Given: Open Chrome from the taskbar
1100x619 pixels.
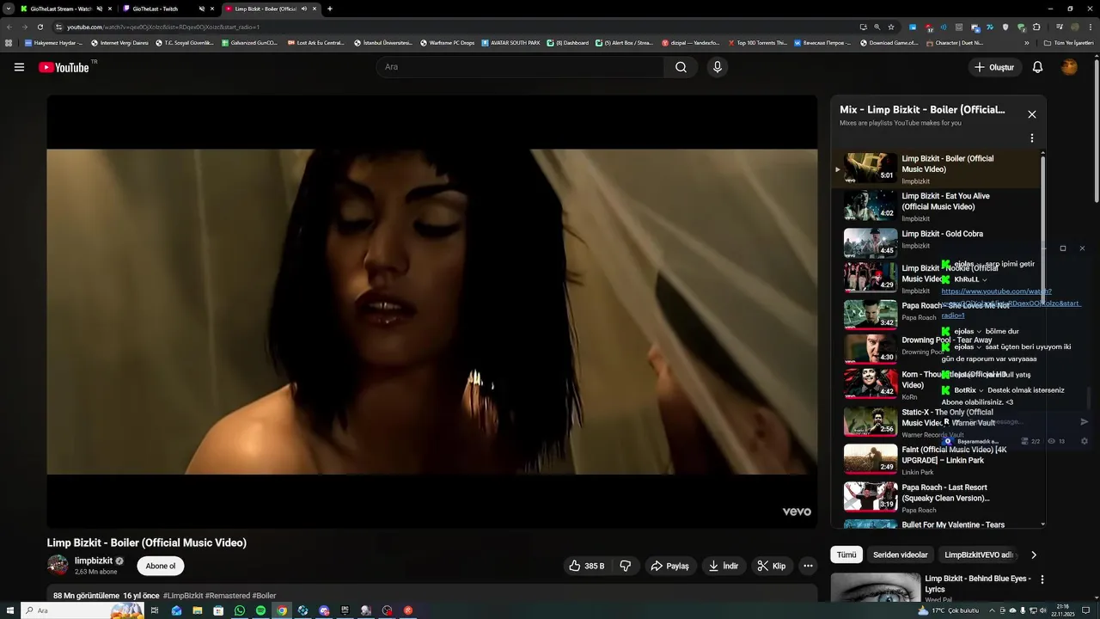Looking at the screenshot, I should tap(282, 610).
